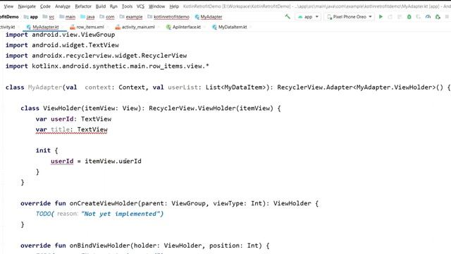Click the src breadcrumb folder

tap(49, 17)
